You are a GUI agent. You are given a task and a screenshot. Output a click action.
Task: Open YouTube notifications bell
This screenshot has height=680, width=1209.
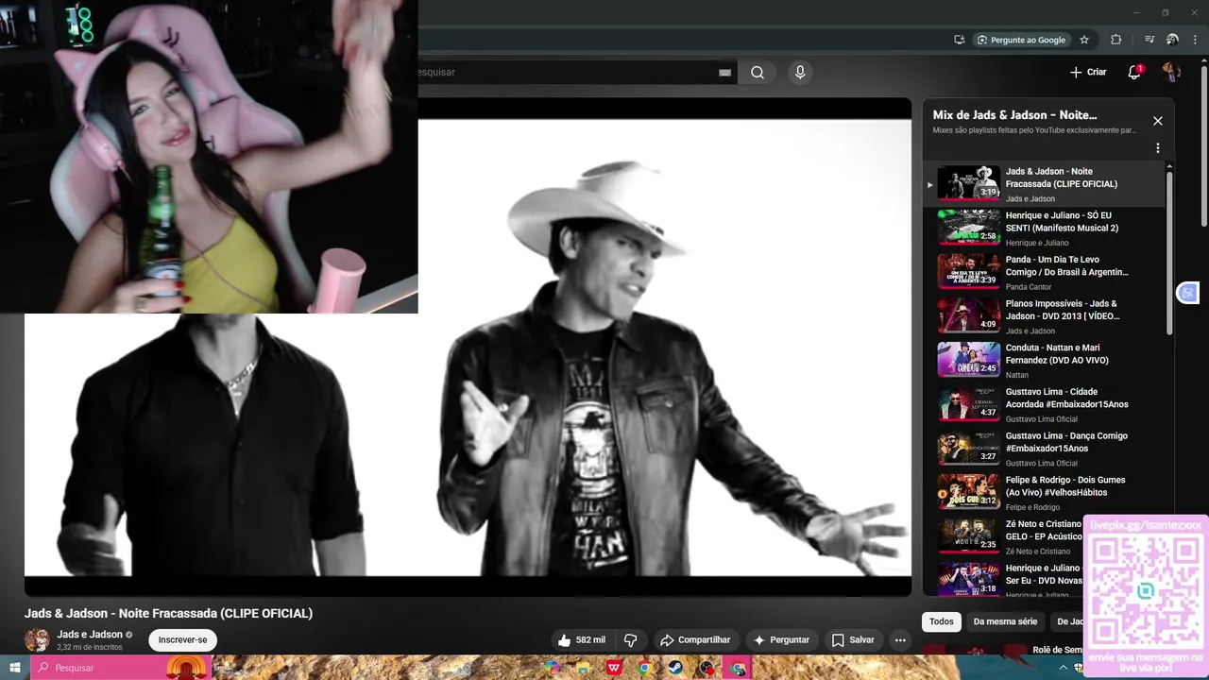click(1134, 73)
